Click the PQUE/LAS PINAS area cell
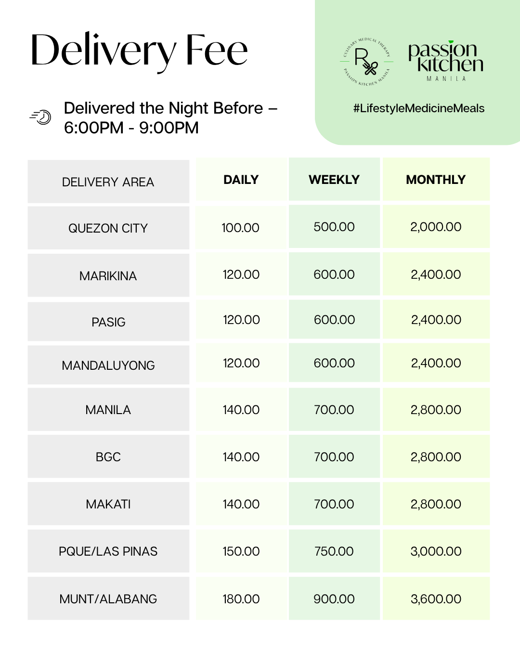520x650 pixels. (108, 551)
